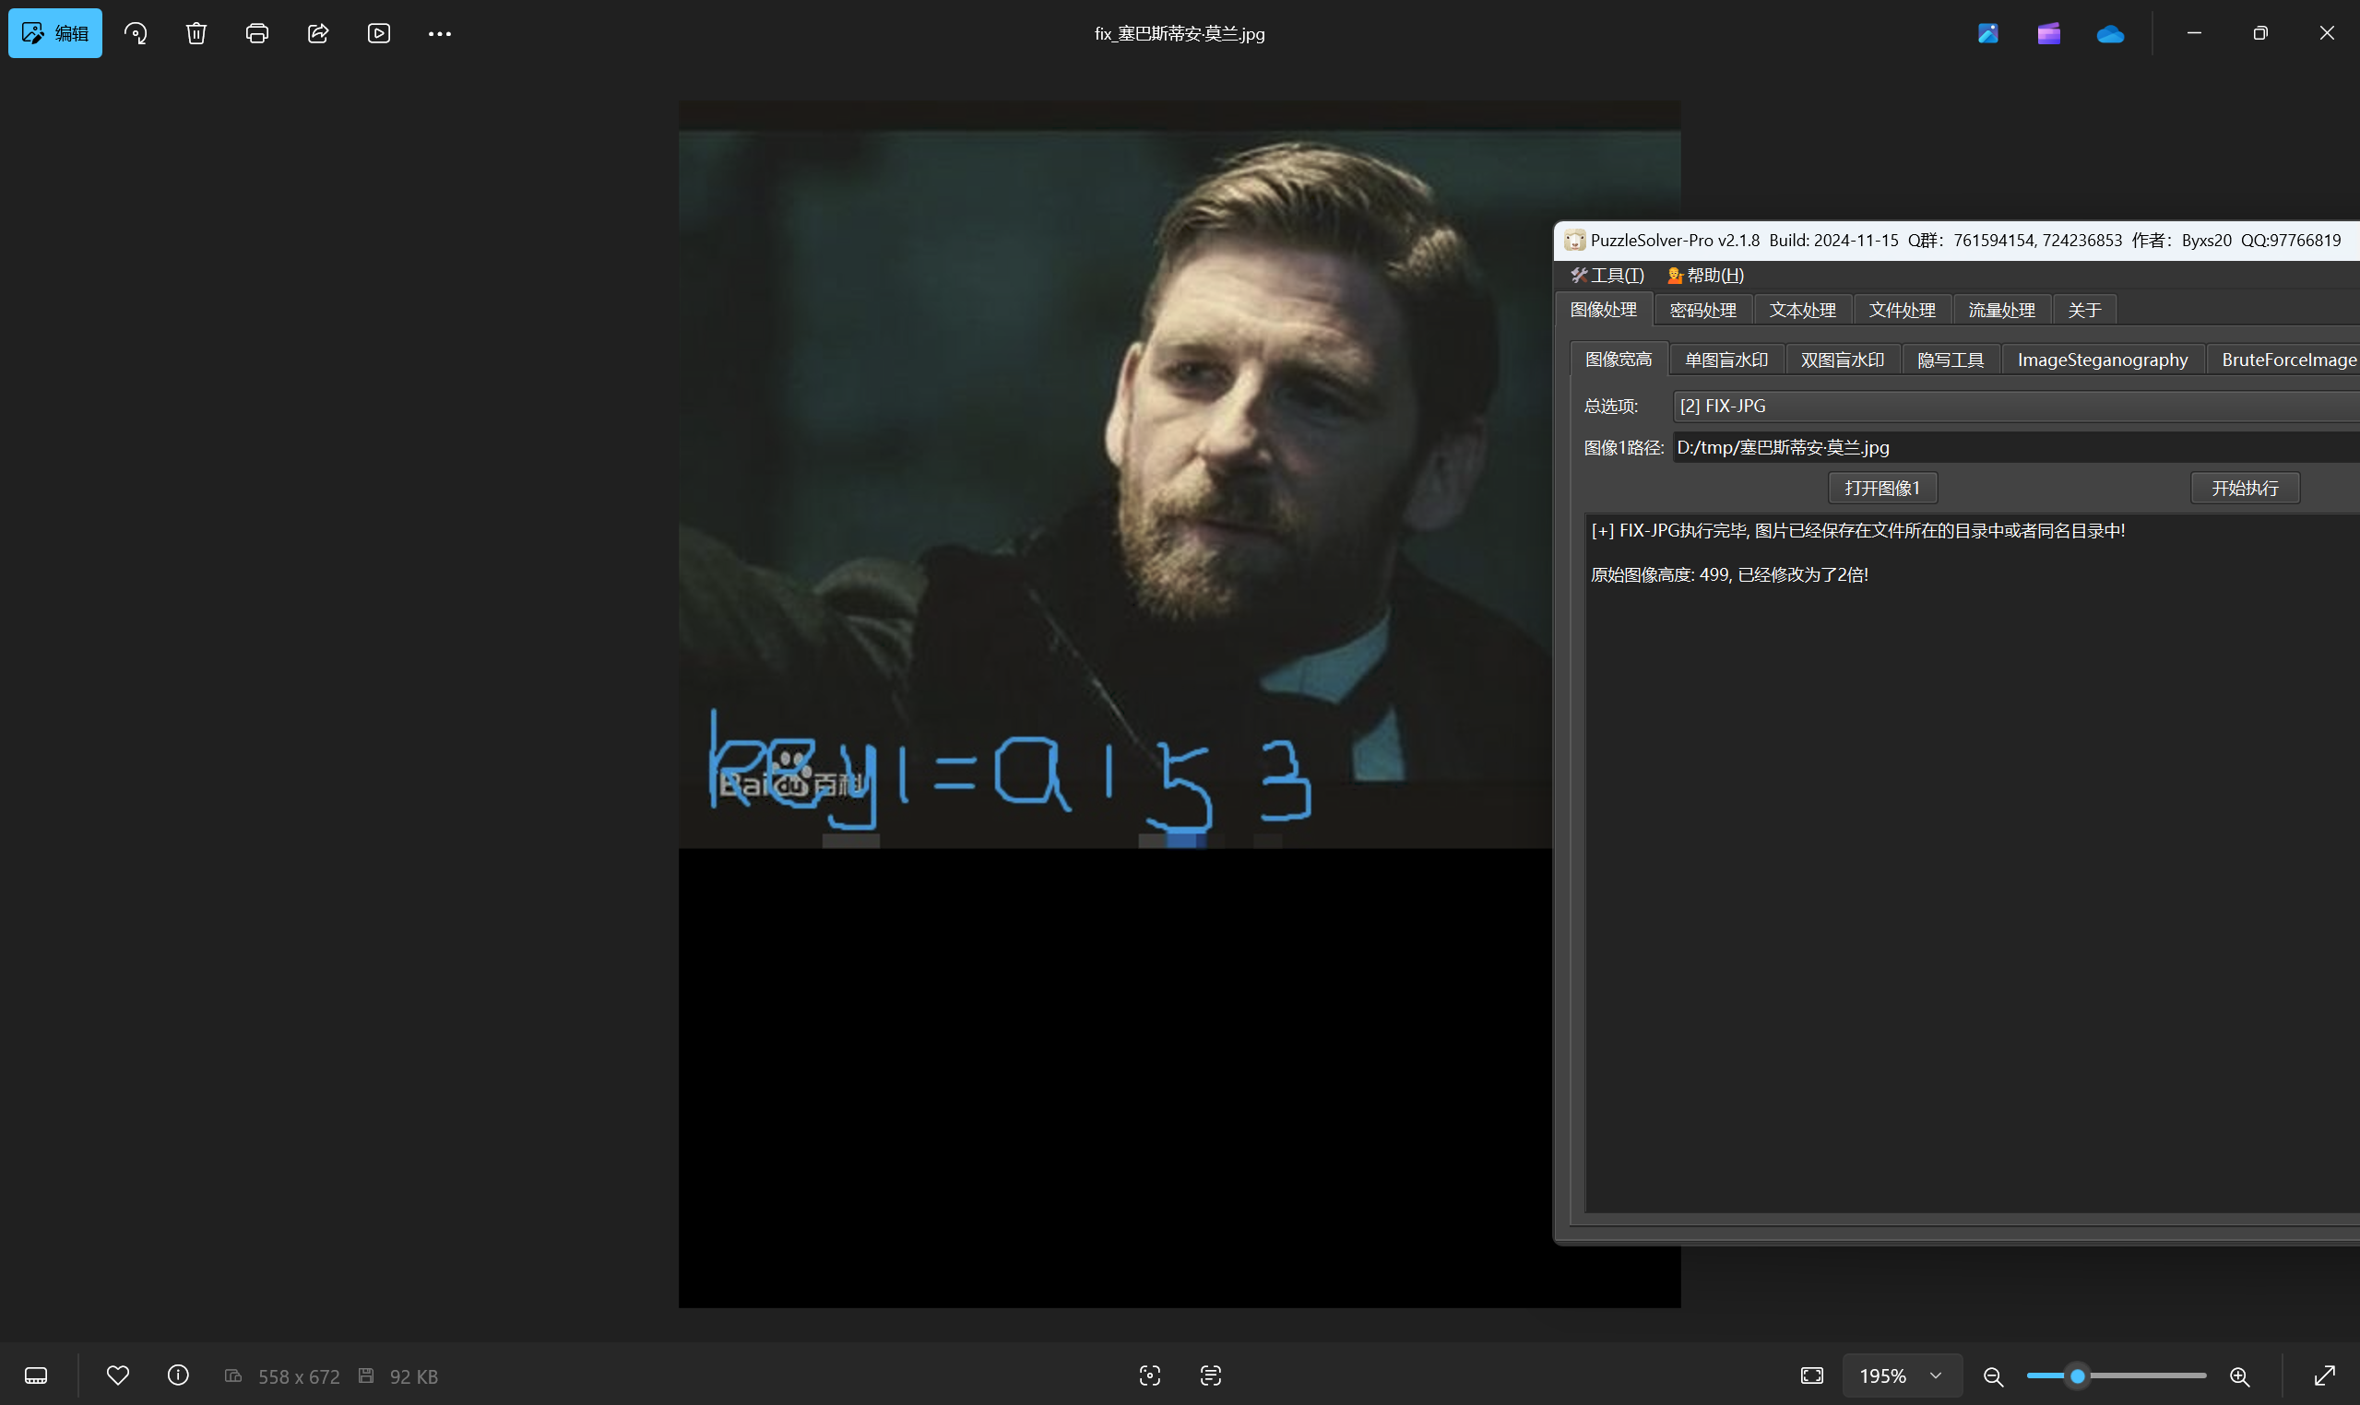Show file info with the info icon
Image resolution: width=2360 pixels, height=1405 pixels.
pos(178,1375)
